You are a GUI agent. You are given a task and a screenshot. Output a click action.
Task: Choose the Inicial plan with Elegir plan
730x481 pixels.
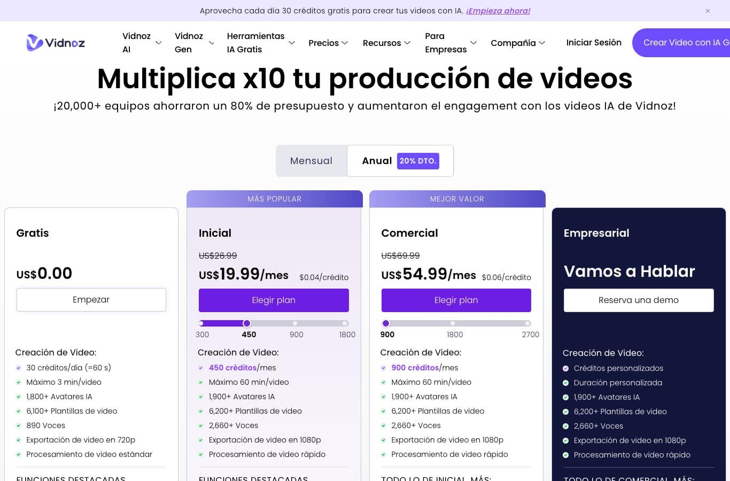point(274,300)
